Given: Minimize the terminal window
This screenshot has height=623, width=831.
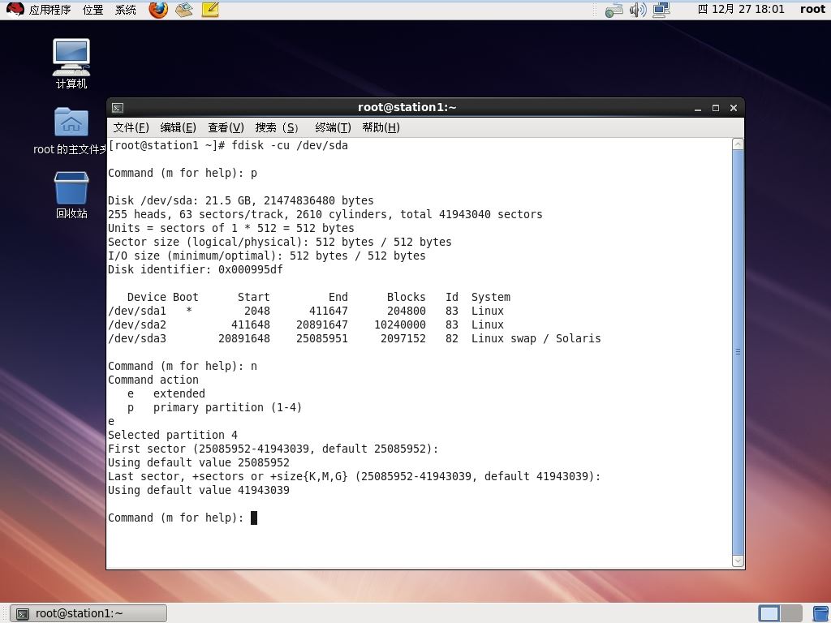Looking at the screenshot, I should coord(698,108).
